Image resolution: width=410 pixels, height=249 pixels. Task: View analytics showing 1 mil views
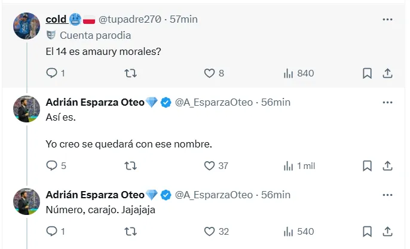coord(298,165)
